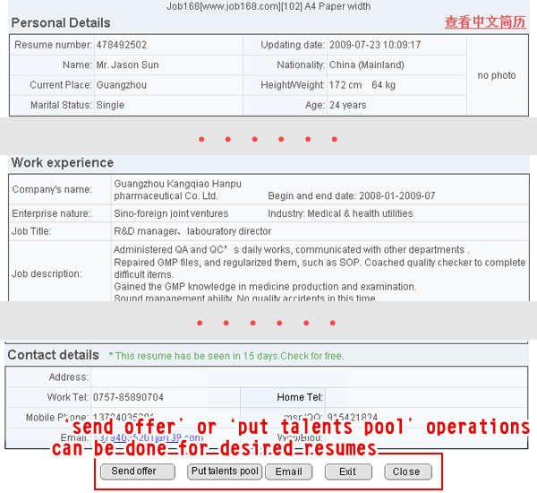Open the Chinese resume link 查看中文简历

pos(484,22)
